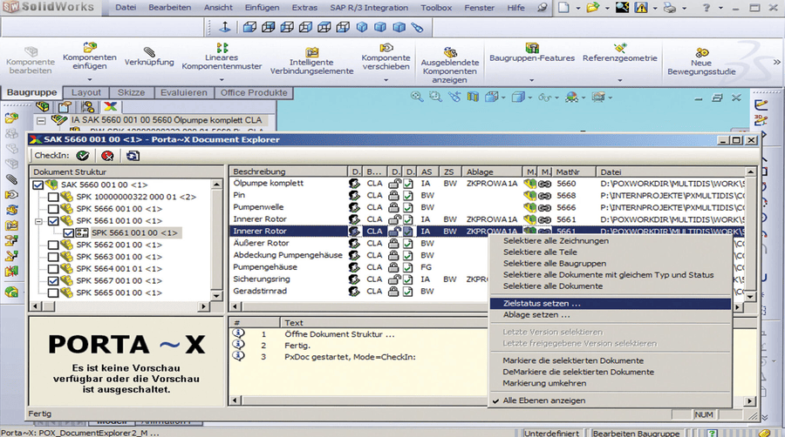Click Referenzgeometrie tool

[620, 53]
